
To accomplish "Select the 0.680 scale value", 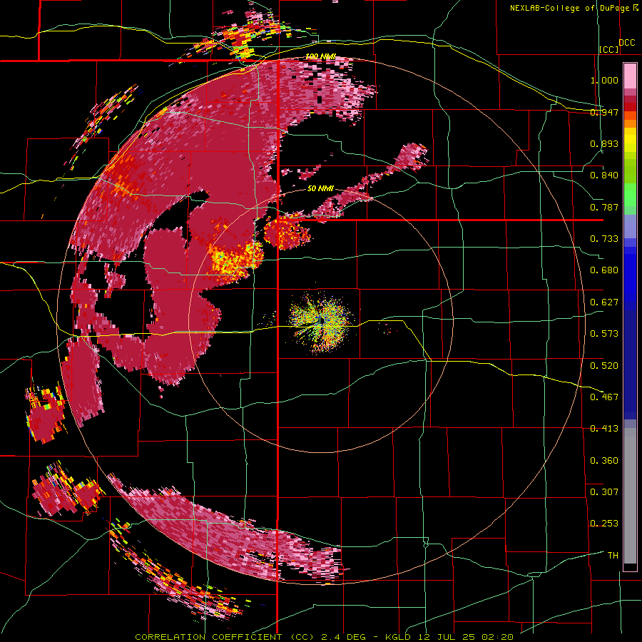I will [x=604, y=270].
